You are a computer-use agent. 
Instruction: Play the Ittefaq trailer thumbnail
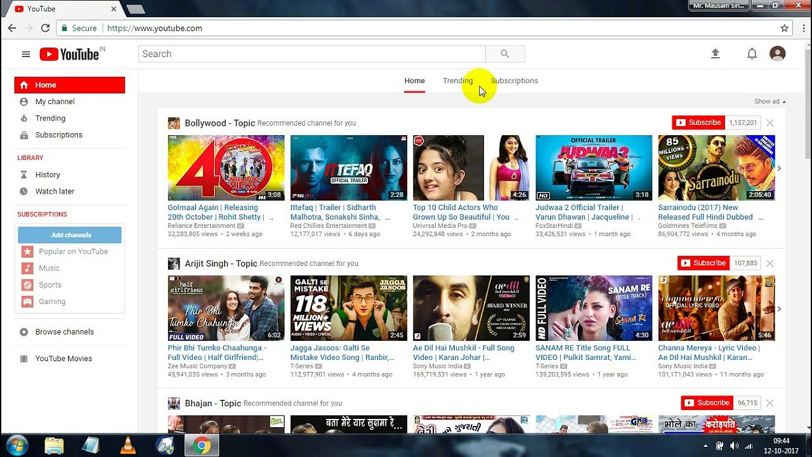tap(348, 168)
